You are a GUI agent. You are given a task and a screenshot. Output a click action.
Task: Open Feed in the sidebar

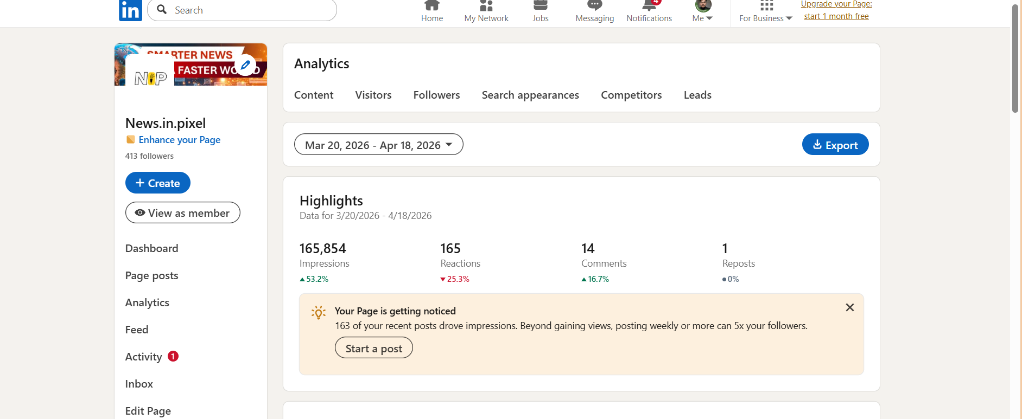(137, 330)
